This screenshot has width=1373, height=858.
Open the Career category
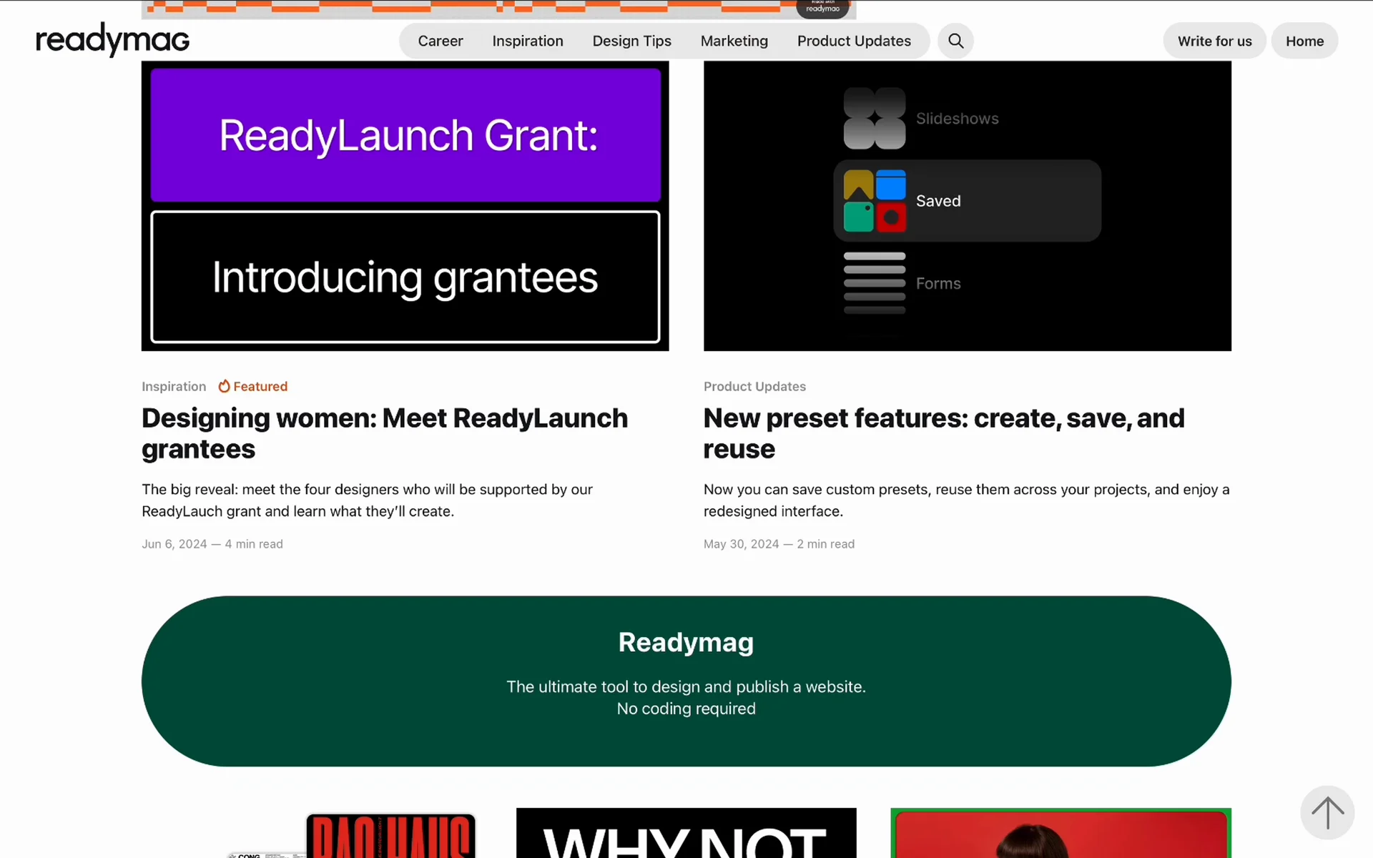tap(441, 41)
